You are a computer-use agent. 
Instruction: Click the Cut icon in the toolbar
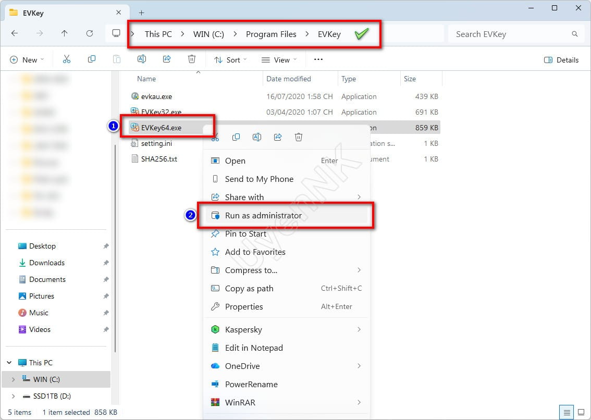67,59
